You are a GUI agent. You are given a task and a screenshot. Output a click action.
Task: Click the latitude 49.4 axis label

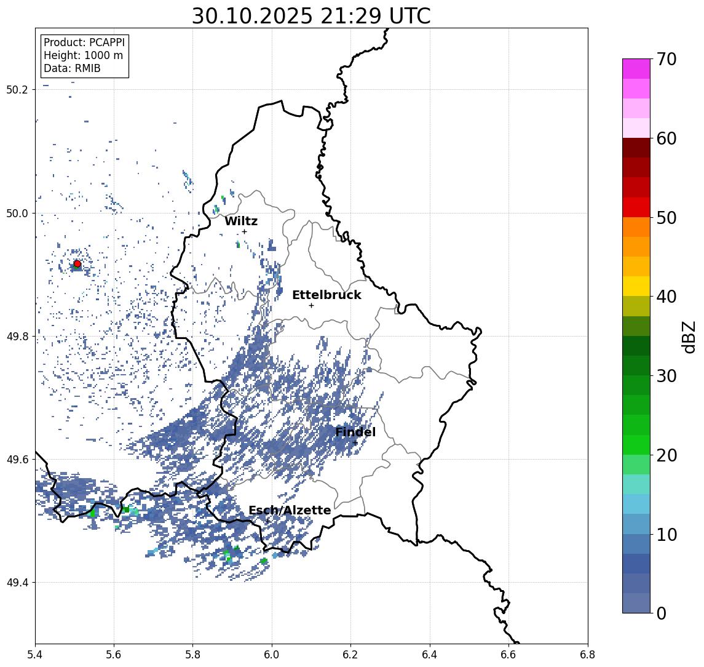coord(17,583)
